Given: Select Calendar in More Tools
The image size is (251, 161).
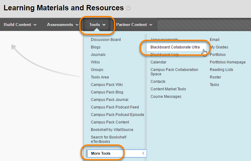Looking at the screenshot, I should click(x=158, y=62).
